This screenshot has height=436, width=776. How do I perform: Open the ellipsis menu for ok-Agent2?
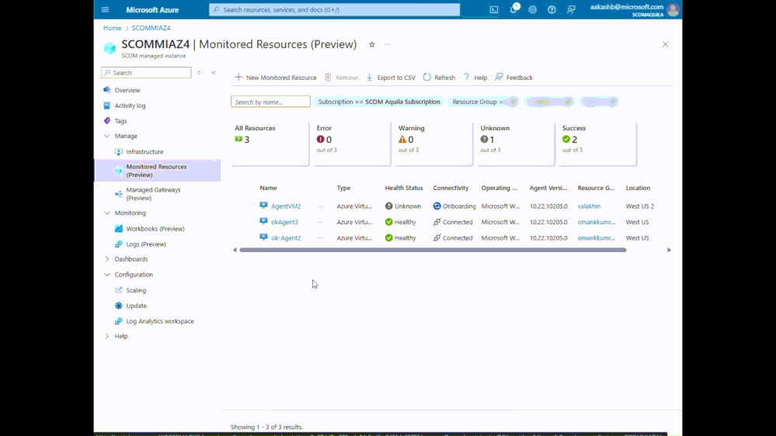(321, 237)
